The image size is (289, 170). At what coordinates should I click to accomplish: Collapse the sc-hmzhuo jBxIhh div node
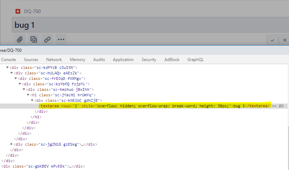tap(24, 89)
